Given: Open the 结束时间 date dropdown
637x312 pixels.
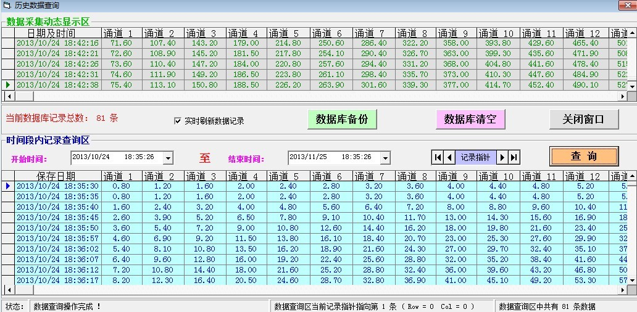Looking at the screenshot, I should pyautogui.click(x=385, y=158).
